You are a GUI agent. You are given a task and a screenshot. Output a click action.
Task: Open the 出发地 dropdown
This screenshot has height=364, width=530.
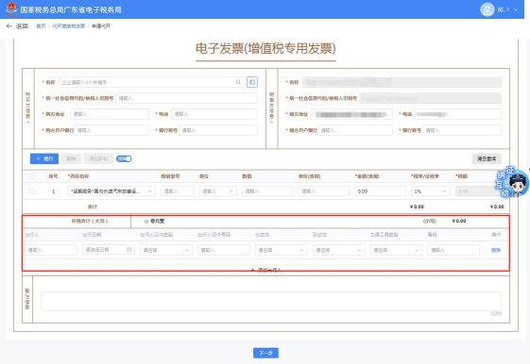click(x=282, y=250)
